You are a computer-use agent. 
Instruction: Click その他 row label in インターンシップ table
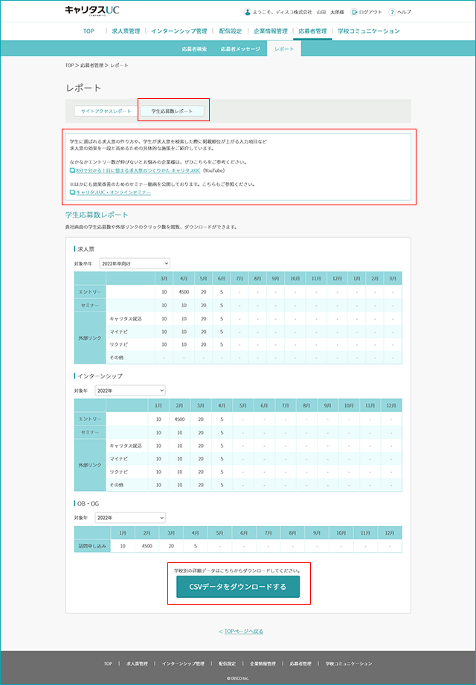(117, 485)
